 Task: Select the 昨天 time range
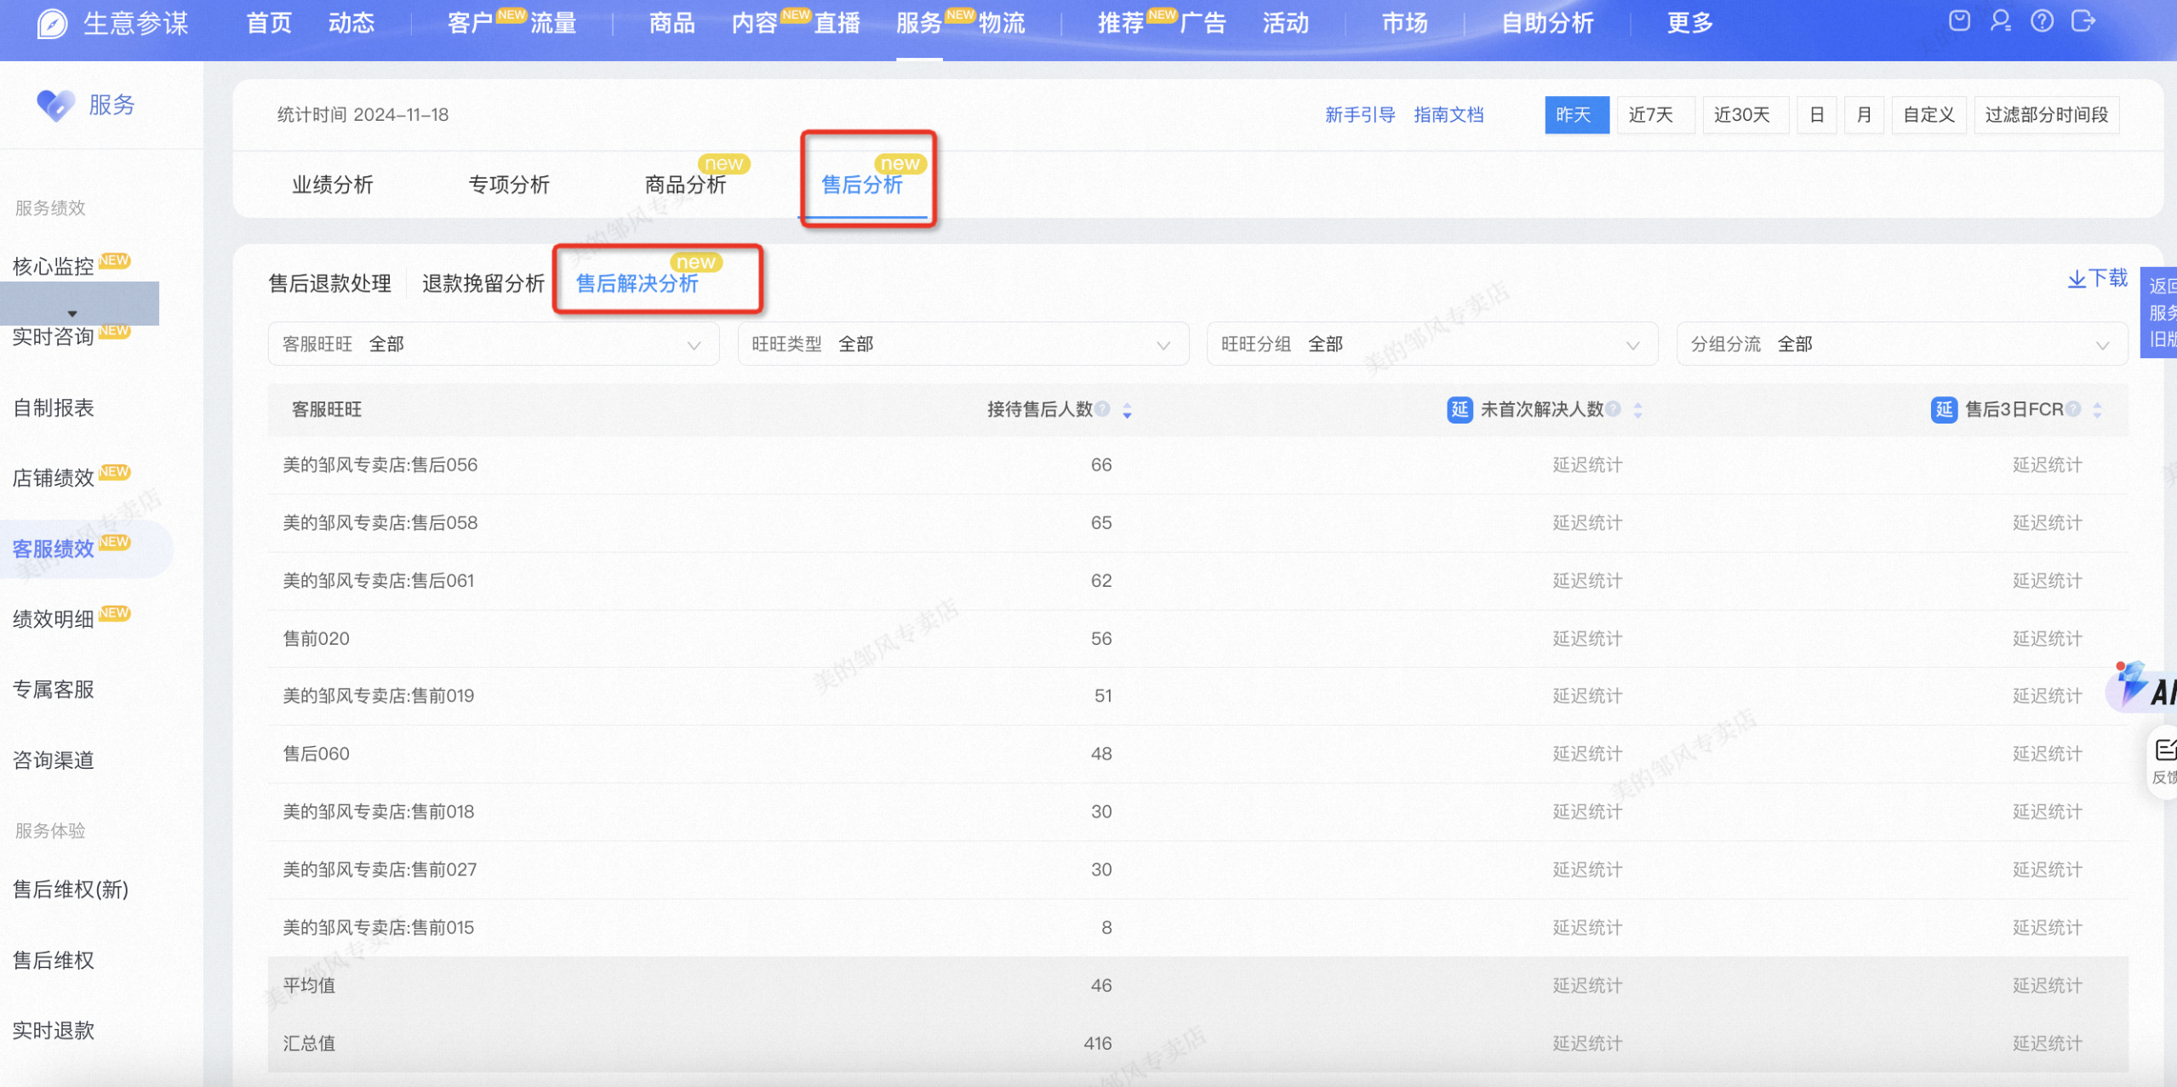coord(1576,115)
